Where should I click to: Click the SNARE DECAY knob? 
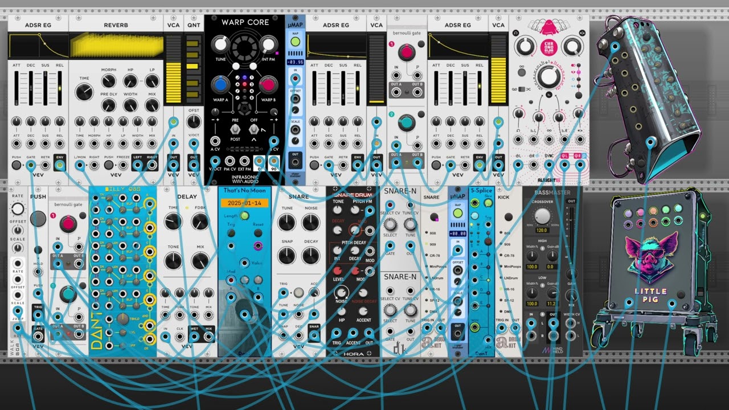point(311,256)
